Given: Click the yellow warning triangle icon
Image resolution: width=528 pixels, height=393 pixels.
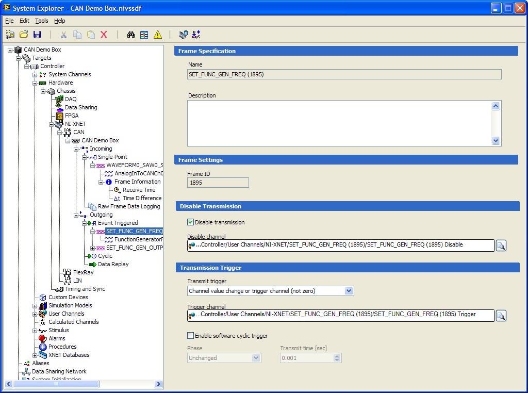Looking at the screenshot, I should (158, 35).
